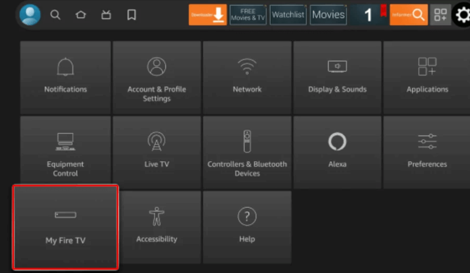Launch the orange Informer search app
The height and width of the screenshot is (273, 470).
pos(408,15)
